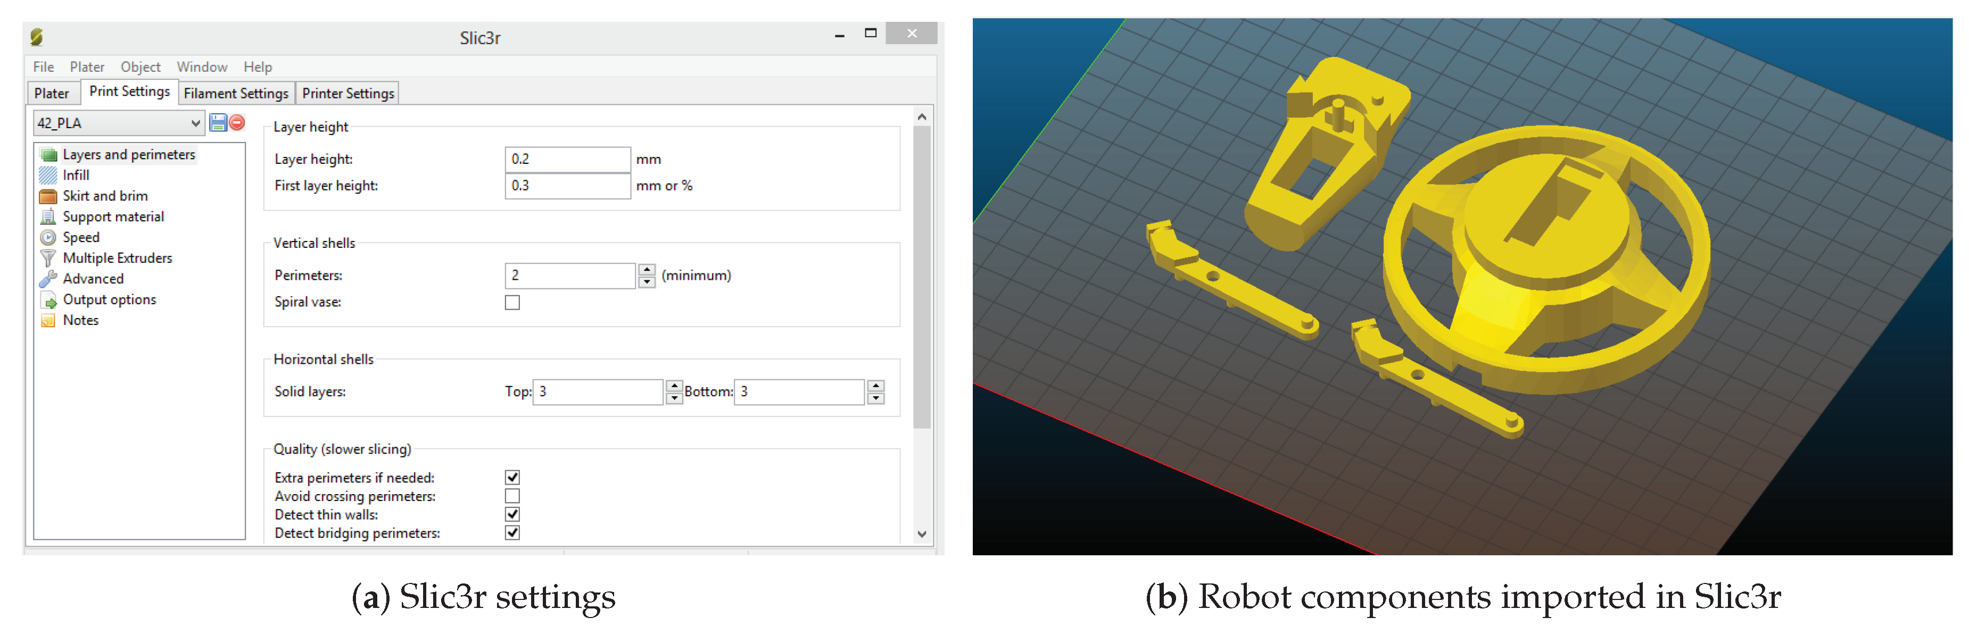Toggle Detect bridging perimeters checkbox

click(x=512, y=532)
